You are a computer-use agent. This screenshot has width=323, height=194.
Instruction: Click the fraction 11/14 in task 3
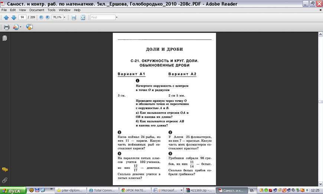coord(192,164)
